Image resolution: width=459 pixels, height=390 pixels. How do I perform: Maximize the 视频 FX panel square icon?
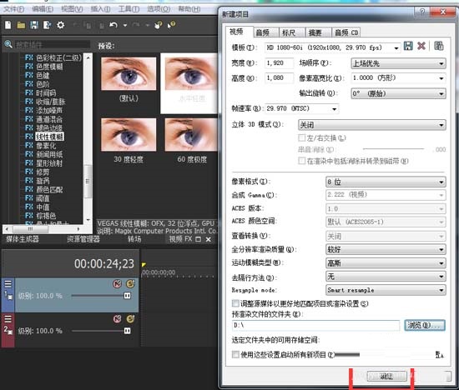point(198,239)
